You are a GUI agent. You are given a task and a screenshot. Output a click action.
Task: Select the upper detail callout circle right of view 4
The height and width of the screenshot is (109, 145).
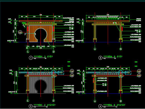click(139, 71)
